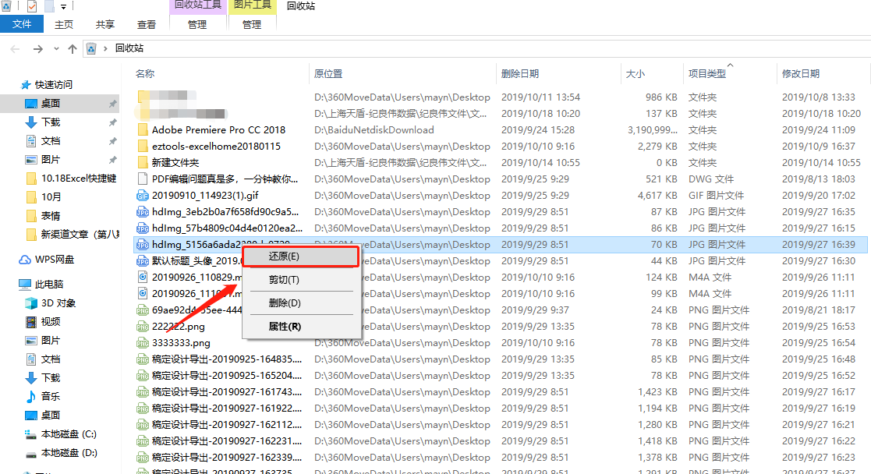871x474 pixels.
Task: Select 快速访问 in the navigation pane
Action: click(x=53, y=84)
